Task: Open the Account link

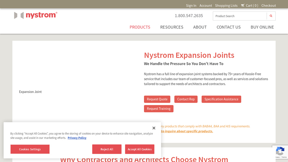Action: click(206, 5)
